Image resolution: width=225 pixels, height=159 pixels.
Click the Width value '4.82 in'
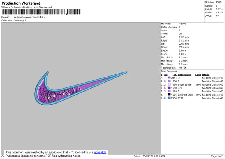(x=220, y=13)
